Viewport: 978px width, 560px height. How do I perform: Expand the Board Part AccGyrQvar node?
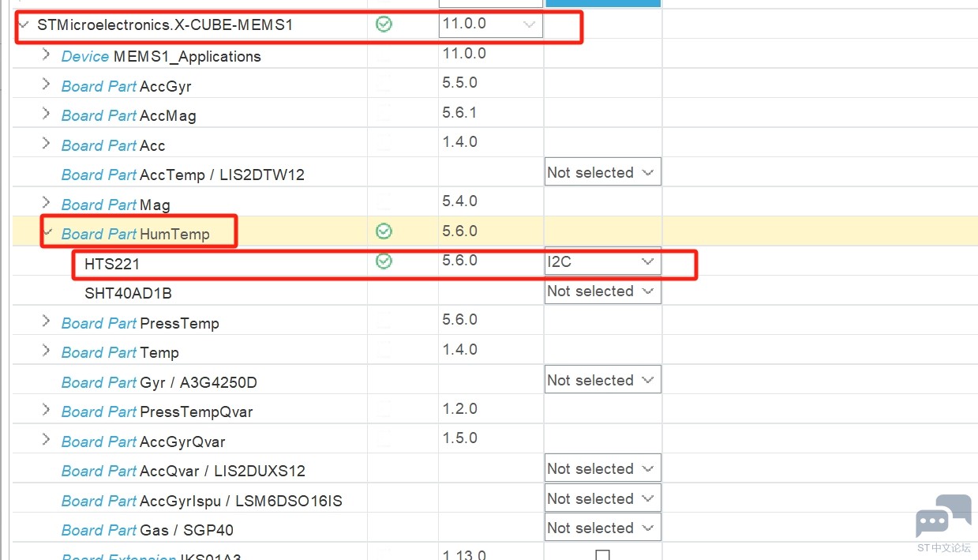point(46,441)
